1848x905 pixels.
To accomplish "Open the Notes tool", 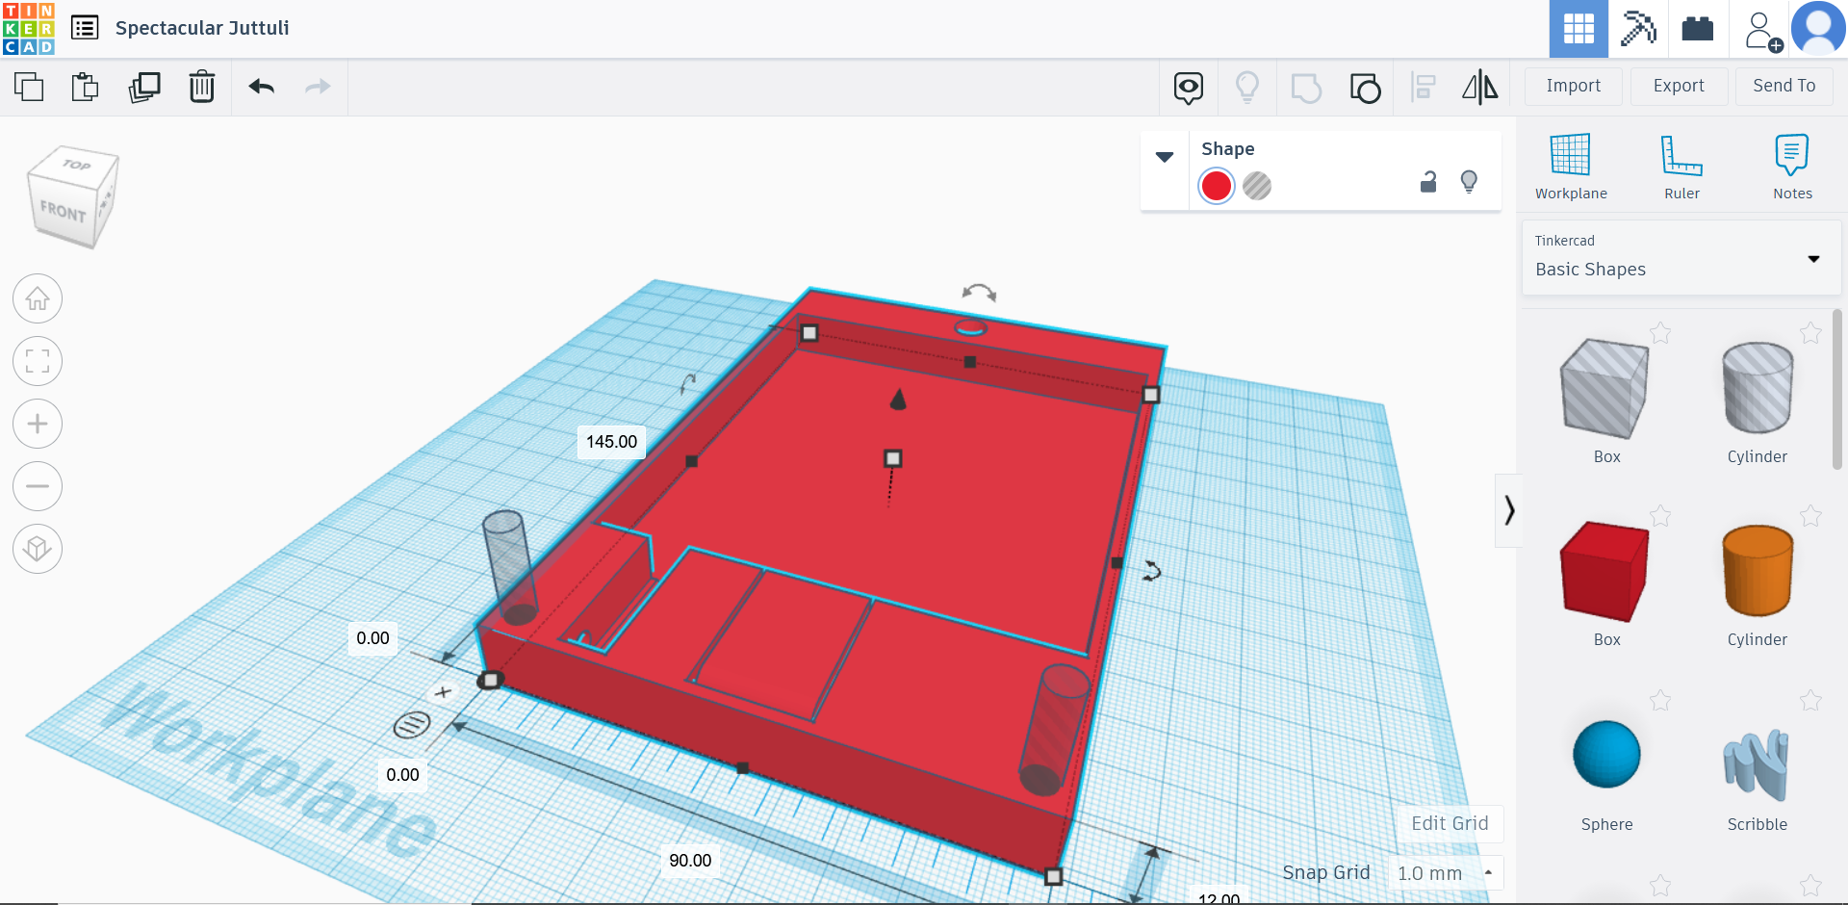I will click(x=1792, y=167).
